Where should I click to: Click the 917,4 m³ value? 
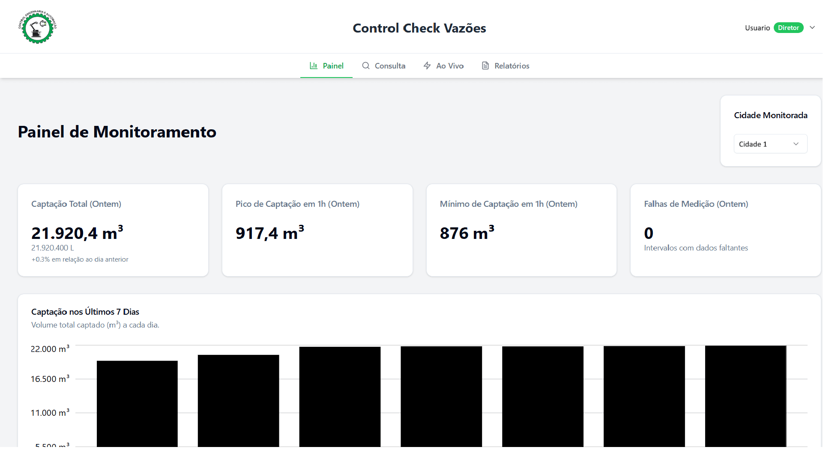[x=270, y=233]
